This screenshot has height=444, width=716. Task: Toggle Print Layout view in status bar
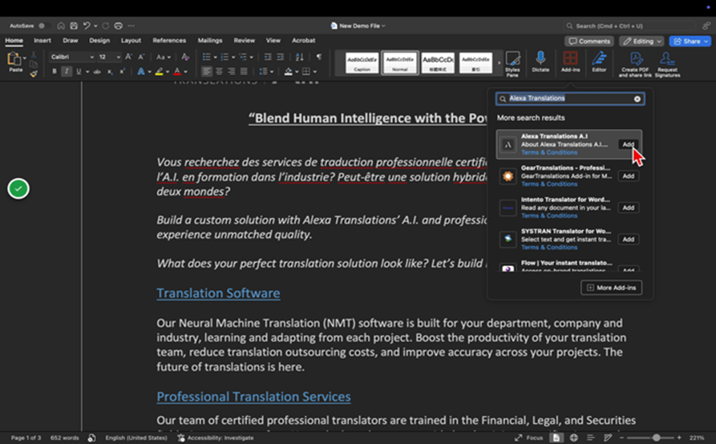(556, 438)
